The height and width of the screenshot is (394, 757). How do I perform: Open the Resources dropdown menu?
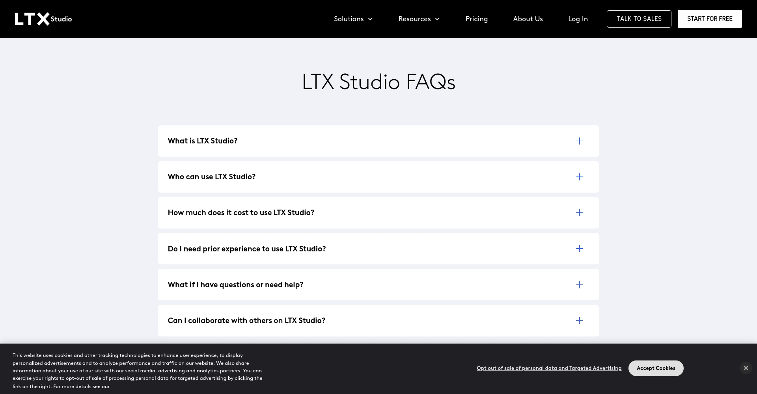click(419, 19)
